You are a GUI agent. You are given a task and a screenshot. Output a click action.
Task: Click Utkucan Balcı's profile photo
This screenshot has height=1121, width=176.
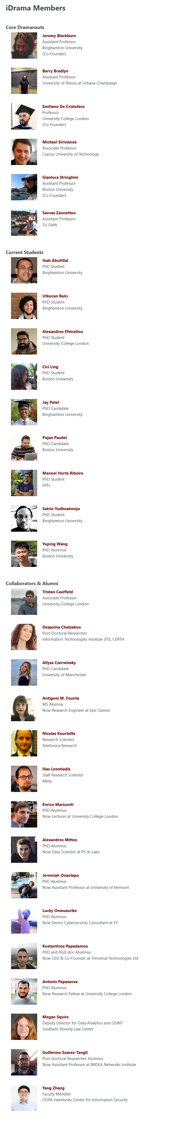24,306
